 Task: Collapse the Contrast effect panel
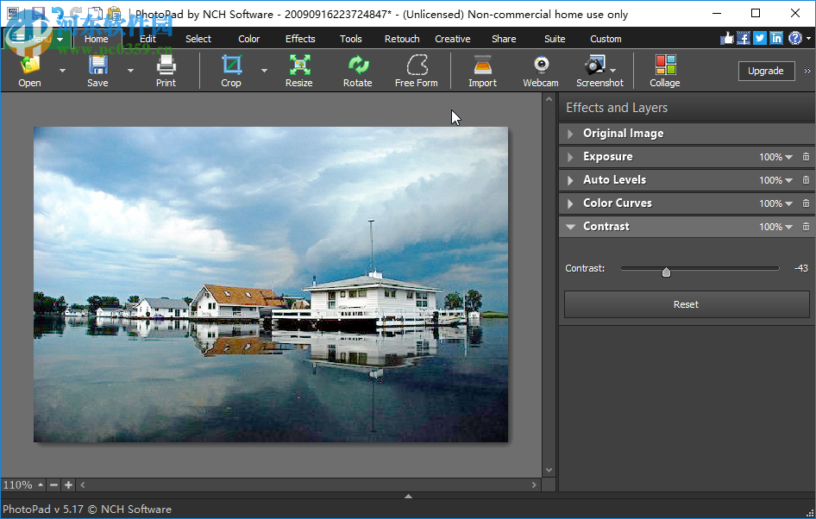[x=570, y=226]
